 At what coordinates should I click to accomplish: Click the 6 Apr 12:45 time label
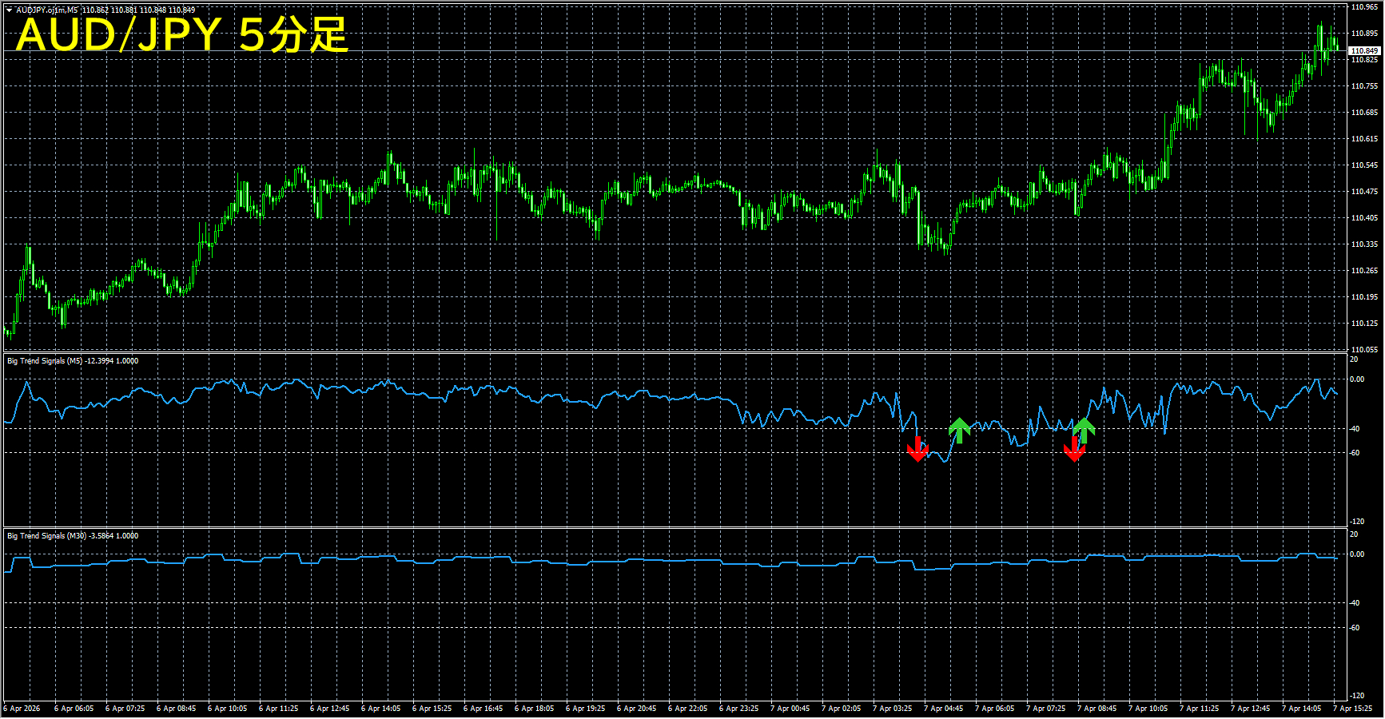click(330, 709)
